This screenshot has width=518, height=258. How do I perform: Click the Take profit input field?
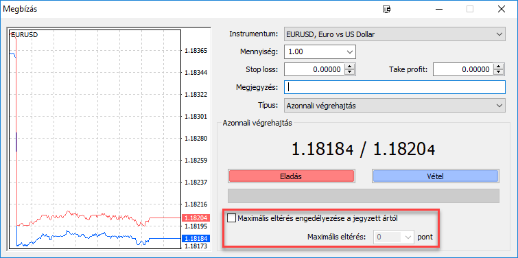pyautogui.click(x=463, y=70)
